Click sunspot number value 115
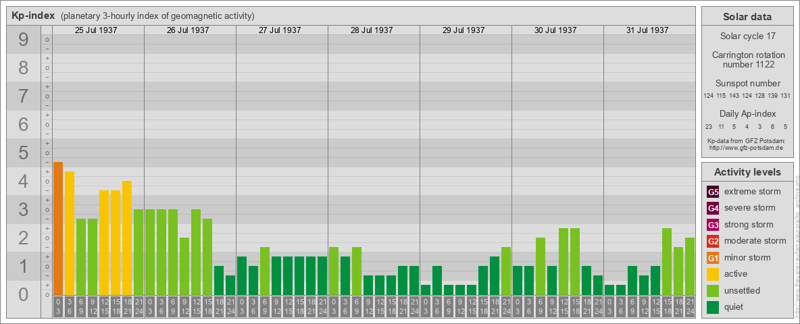This screenshot has width=800, height=324. [721, 96]
